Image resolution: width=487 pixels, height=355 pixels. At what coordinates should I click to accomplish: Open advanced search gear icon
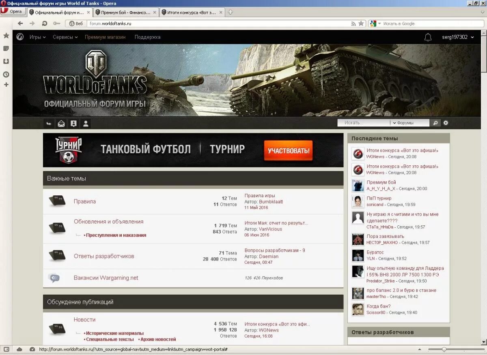(446, 123)
